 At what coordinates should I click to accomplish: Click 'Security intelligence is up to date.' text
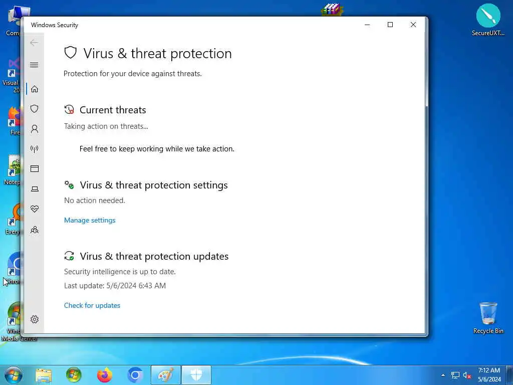click(120, 272)
